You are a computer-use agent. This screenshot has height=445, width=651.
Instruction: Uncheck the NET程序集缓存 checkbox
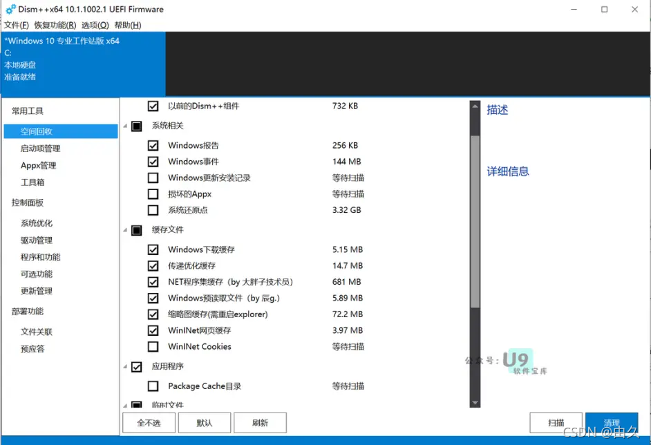pos(153,283)
